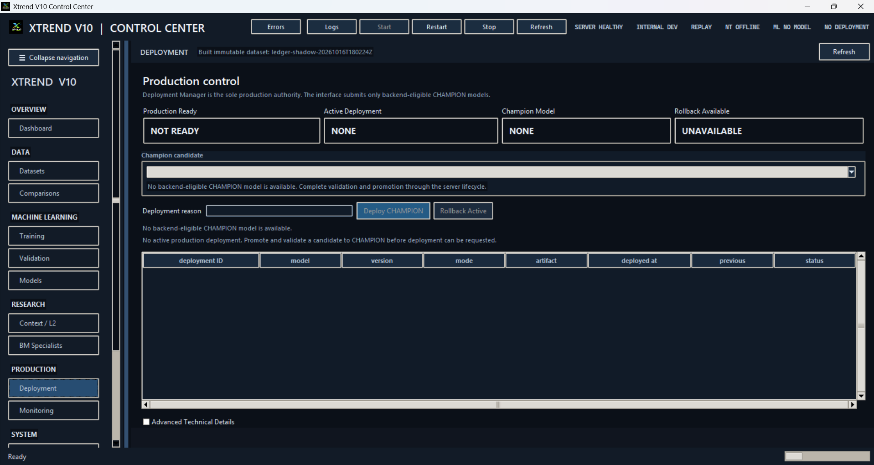Expand the Champion candidate dropdown
Screen dimensions: 874x465
(851, 172)
